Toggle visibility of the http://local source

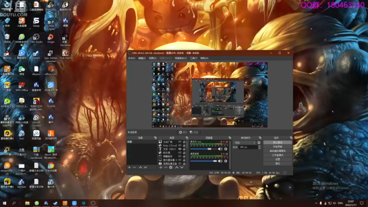(x=180, y=145)
